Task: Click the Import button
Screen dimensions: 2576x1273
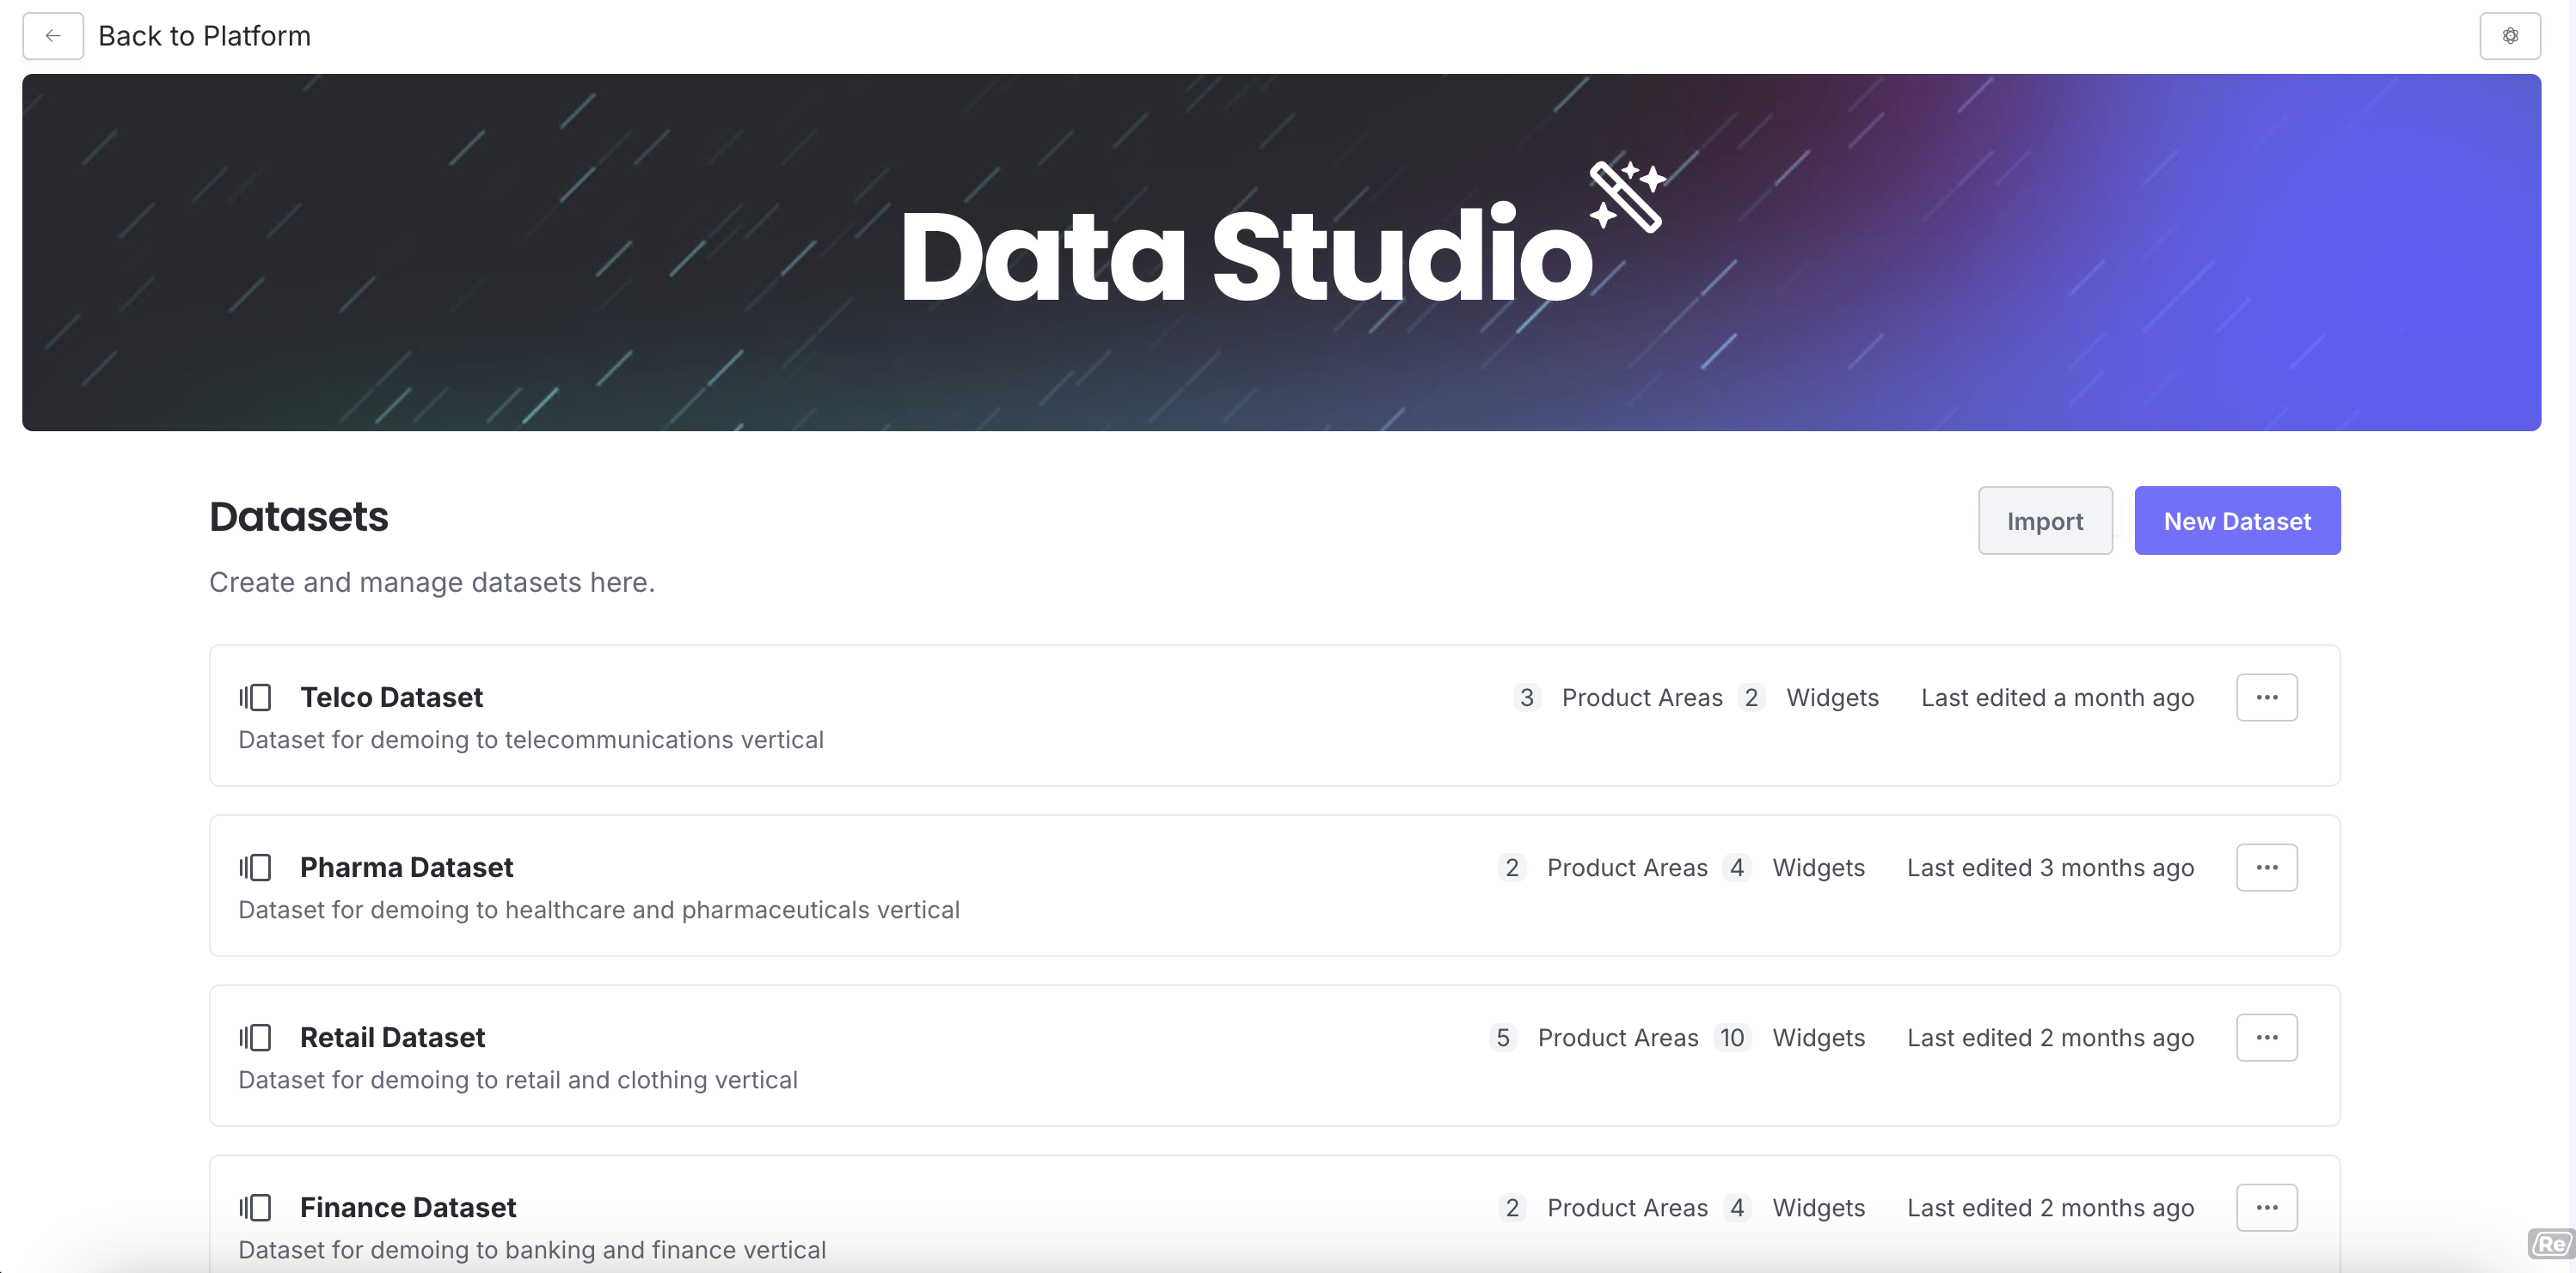Action: click(2044, 521)
